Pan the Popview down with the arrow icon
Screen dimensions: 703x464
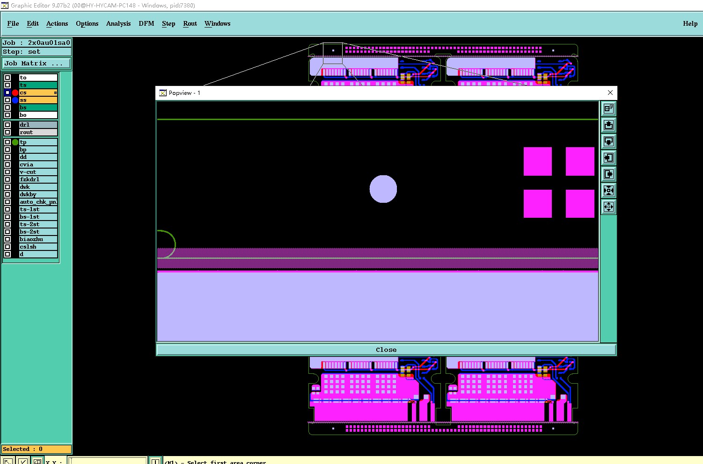pyautogui.click(x=608, y=141)
